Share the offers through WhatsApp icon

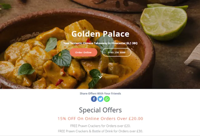107,99
